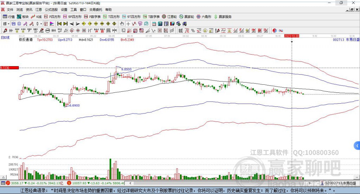The image size is (360, 194).
Task: Click the Md=8.1621 indicator value
Action: coord(86,40)
